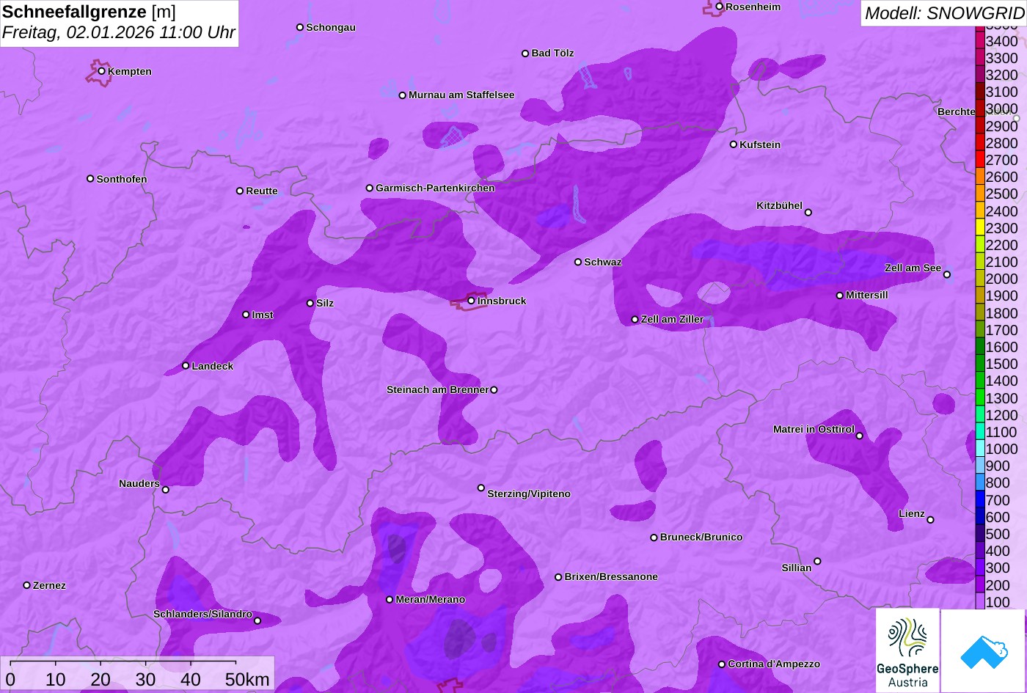Select the Kufstein location dot
Screen dimensions: 1027x693
(734, 144)
